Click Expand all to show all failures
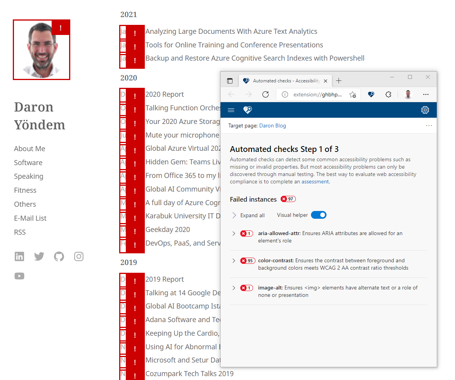 click(x=248, y=215)
